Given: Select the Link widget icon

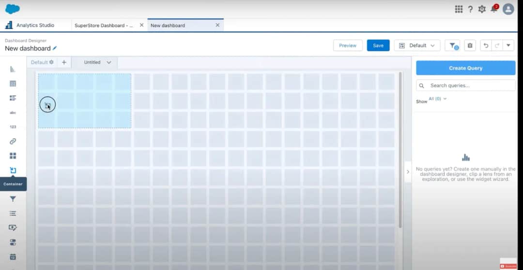Looking at the screenshot, I should click(13, 142).
